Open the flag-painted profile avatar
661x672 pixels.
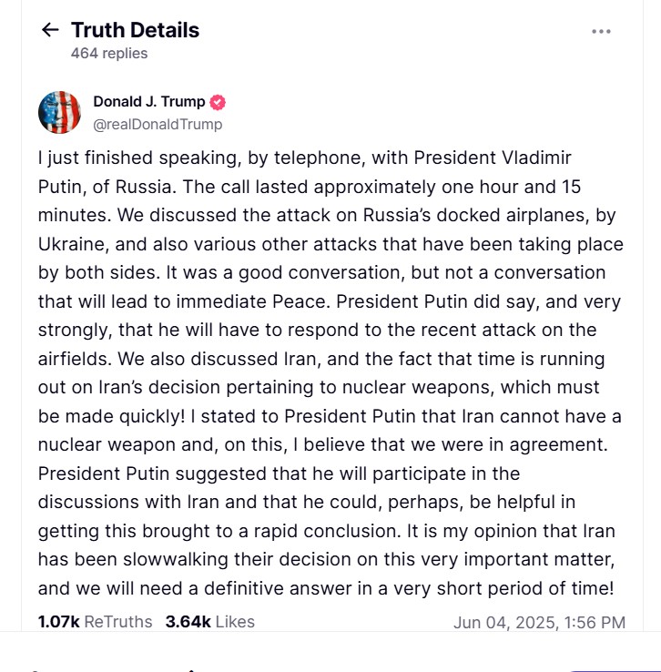(x=59, y=112)
